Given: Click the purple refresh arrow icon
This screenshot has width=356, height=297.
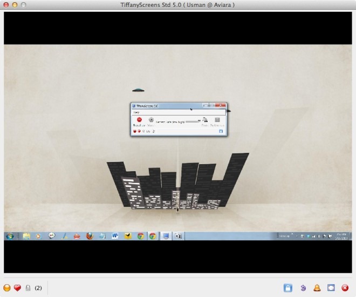Looking at the screenshot, I should tap(303, 288).
